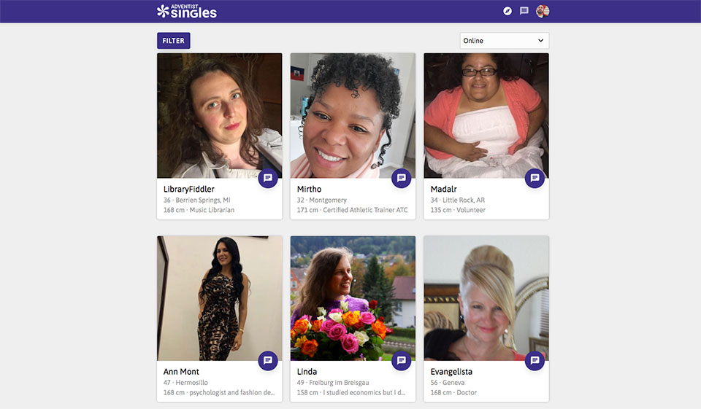Screen dimensions: 701x409
Task: Select Ann Mont's name link
Action: (181, 372)
